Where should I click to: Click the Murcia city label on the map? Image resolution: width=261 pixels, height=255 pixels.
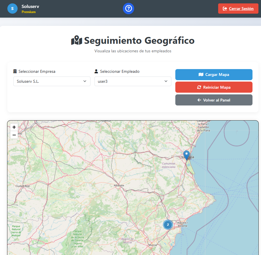pos(153,245)
